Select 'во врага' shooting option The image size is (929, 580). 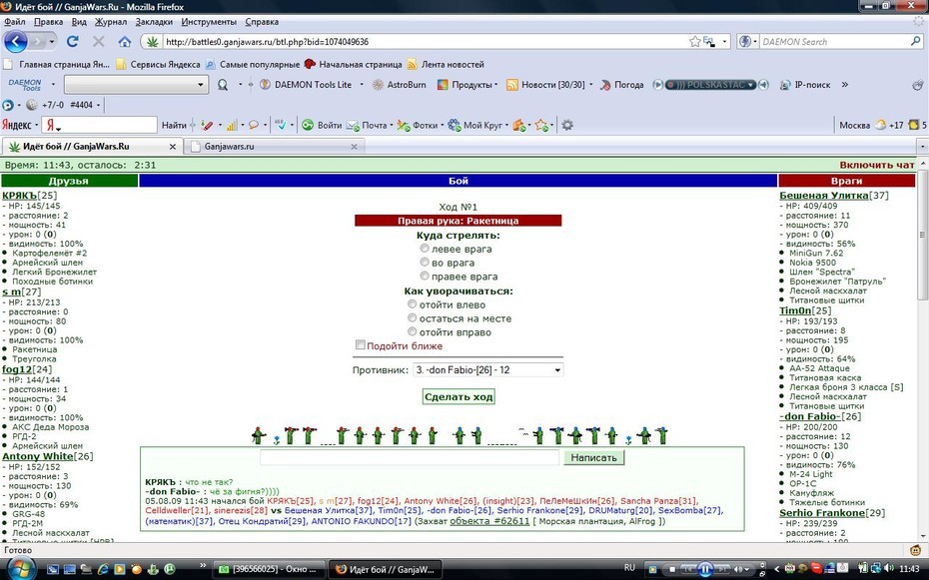425,263
